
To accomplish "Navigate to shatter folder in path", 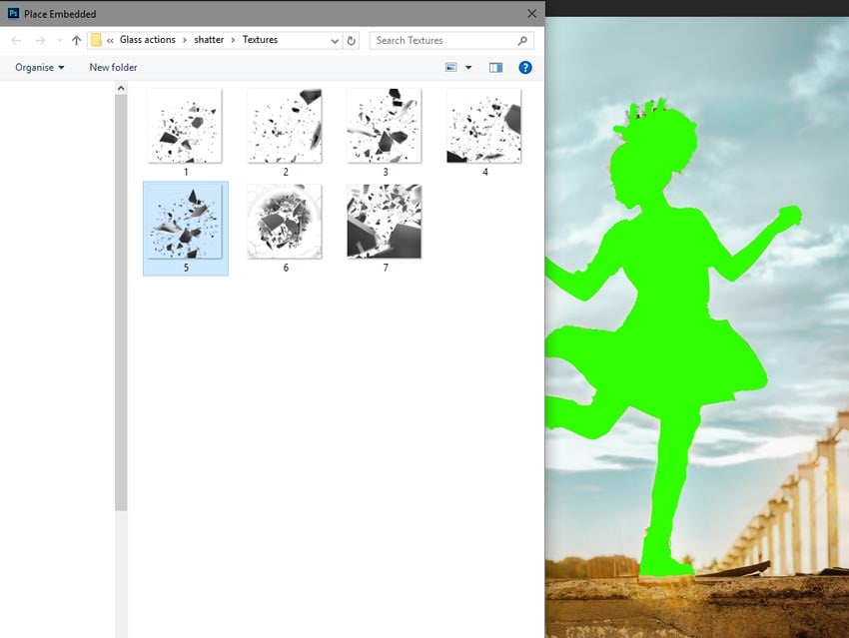I will (209, 40).
